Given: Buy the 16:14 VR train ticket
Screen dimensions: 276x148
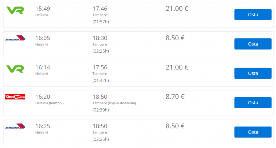Looking at the screenshot, I should click(x=253, y=73).
